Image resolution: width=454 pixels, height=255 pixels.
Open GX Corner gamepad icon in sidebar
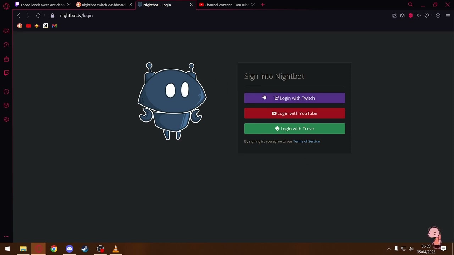click(x=6, y=31)
